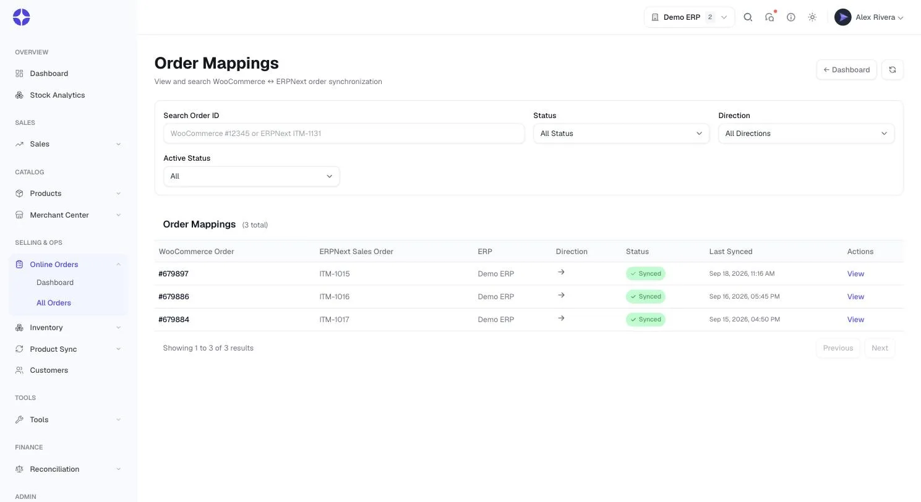Open the All Directions filter dropdown
The width and height of the screenshot is (921, 502).
pyautogui.click(x=806, y=134)
